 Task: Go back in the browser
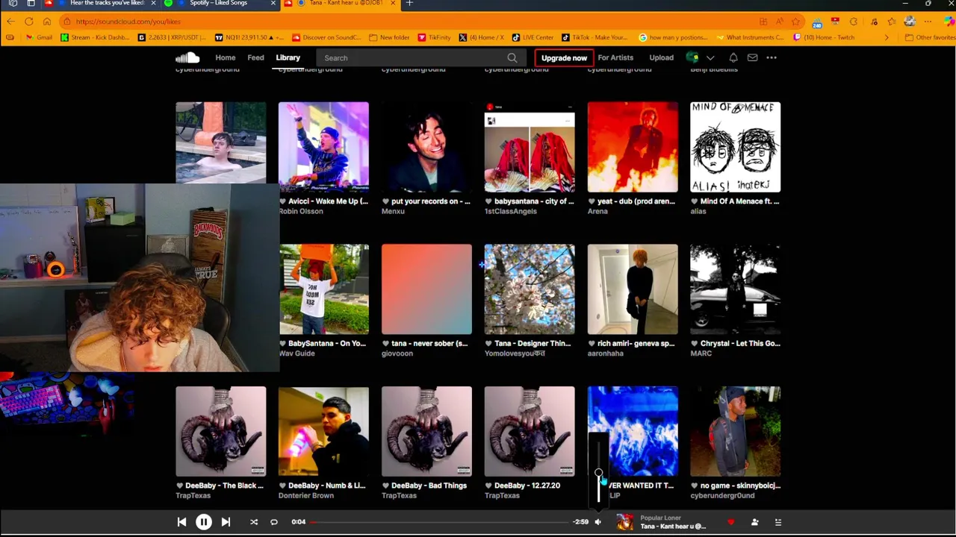pyautogui.click(x=10, y=22)
